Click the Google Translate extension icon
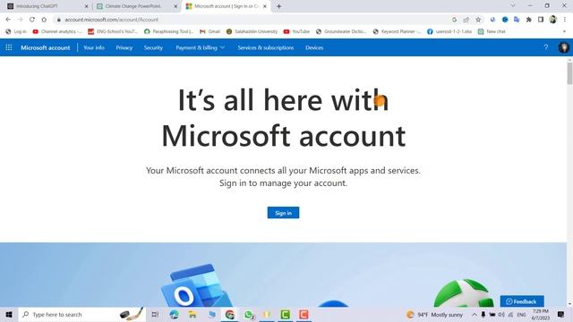 [x=517, y=20]
